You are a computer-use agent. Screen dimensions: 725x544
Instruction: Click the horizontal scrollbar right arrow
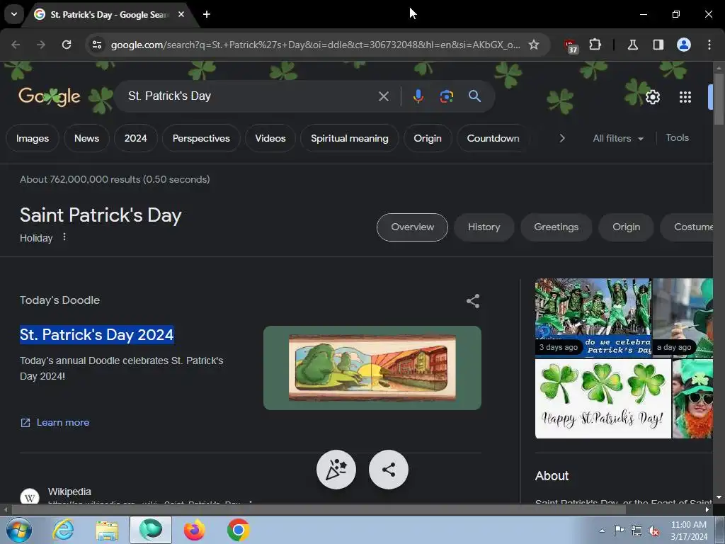tap(707, 509)
